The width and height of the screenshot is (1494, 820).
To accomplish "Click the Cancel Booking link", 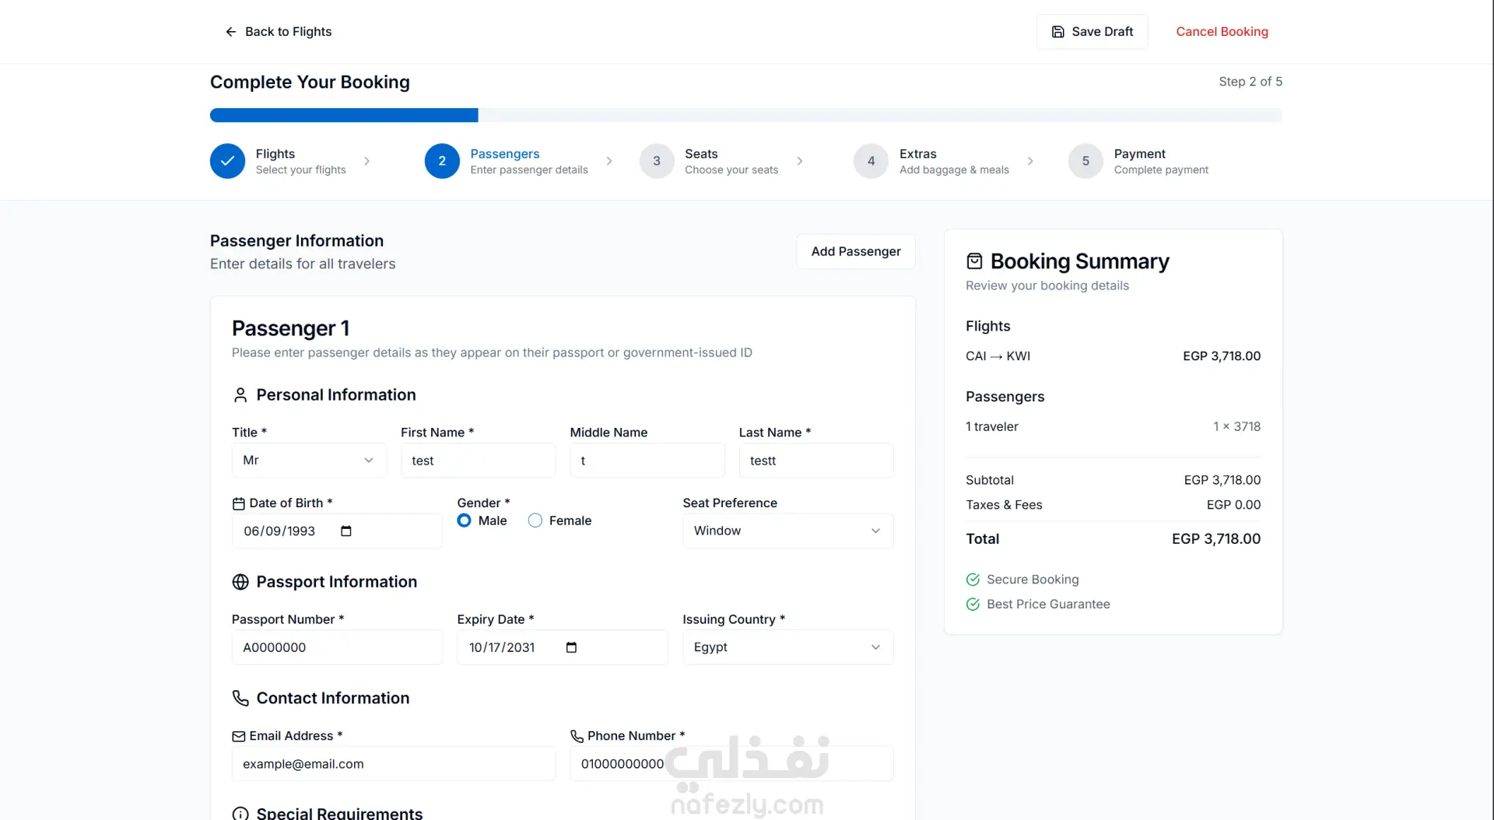I will point(1222,32).
